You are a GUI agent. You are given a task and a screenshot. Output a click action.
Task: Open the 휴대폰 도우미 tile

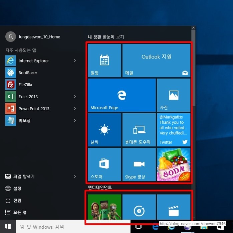tap(139, 130)
